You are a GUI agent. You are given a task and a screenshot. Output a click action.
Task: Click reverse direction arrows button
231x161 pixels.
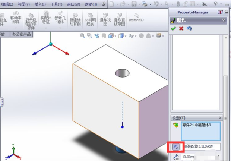tap(176, 147)
